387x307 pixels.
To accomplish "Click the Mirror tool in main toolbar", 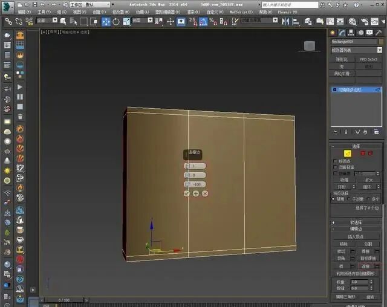I will [285, 22].
